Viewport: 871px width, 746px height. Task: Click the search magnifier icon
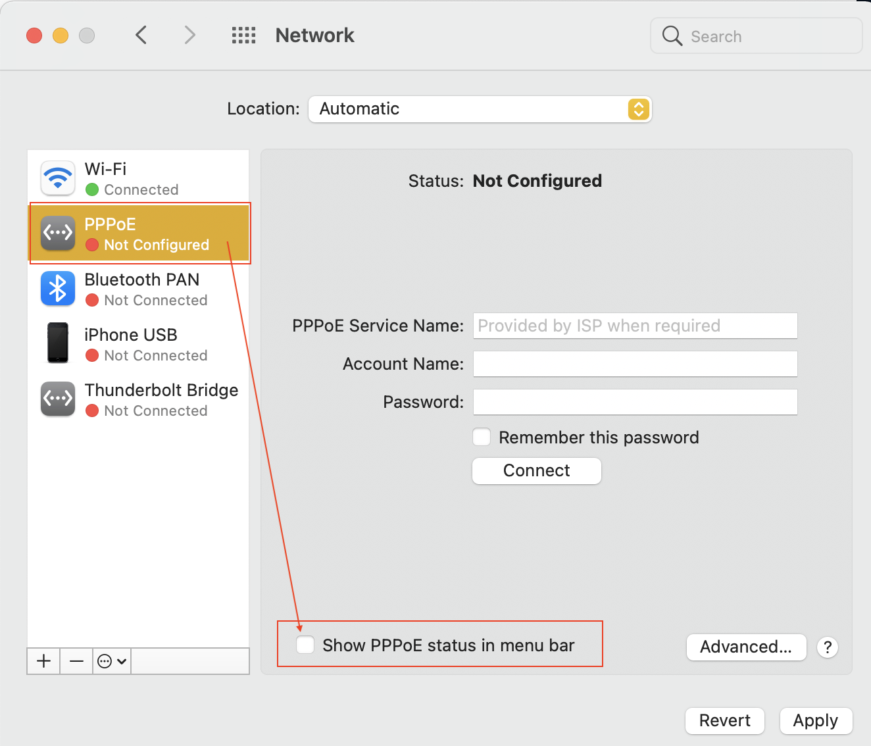point(672,36)
